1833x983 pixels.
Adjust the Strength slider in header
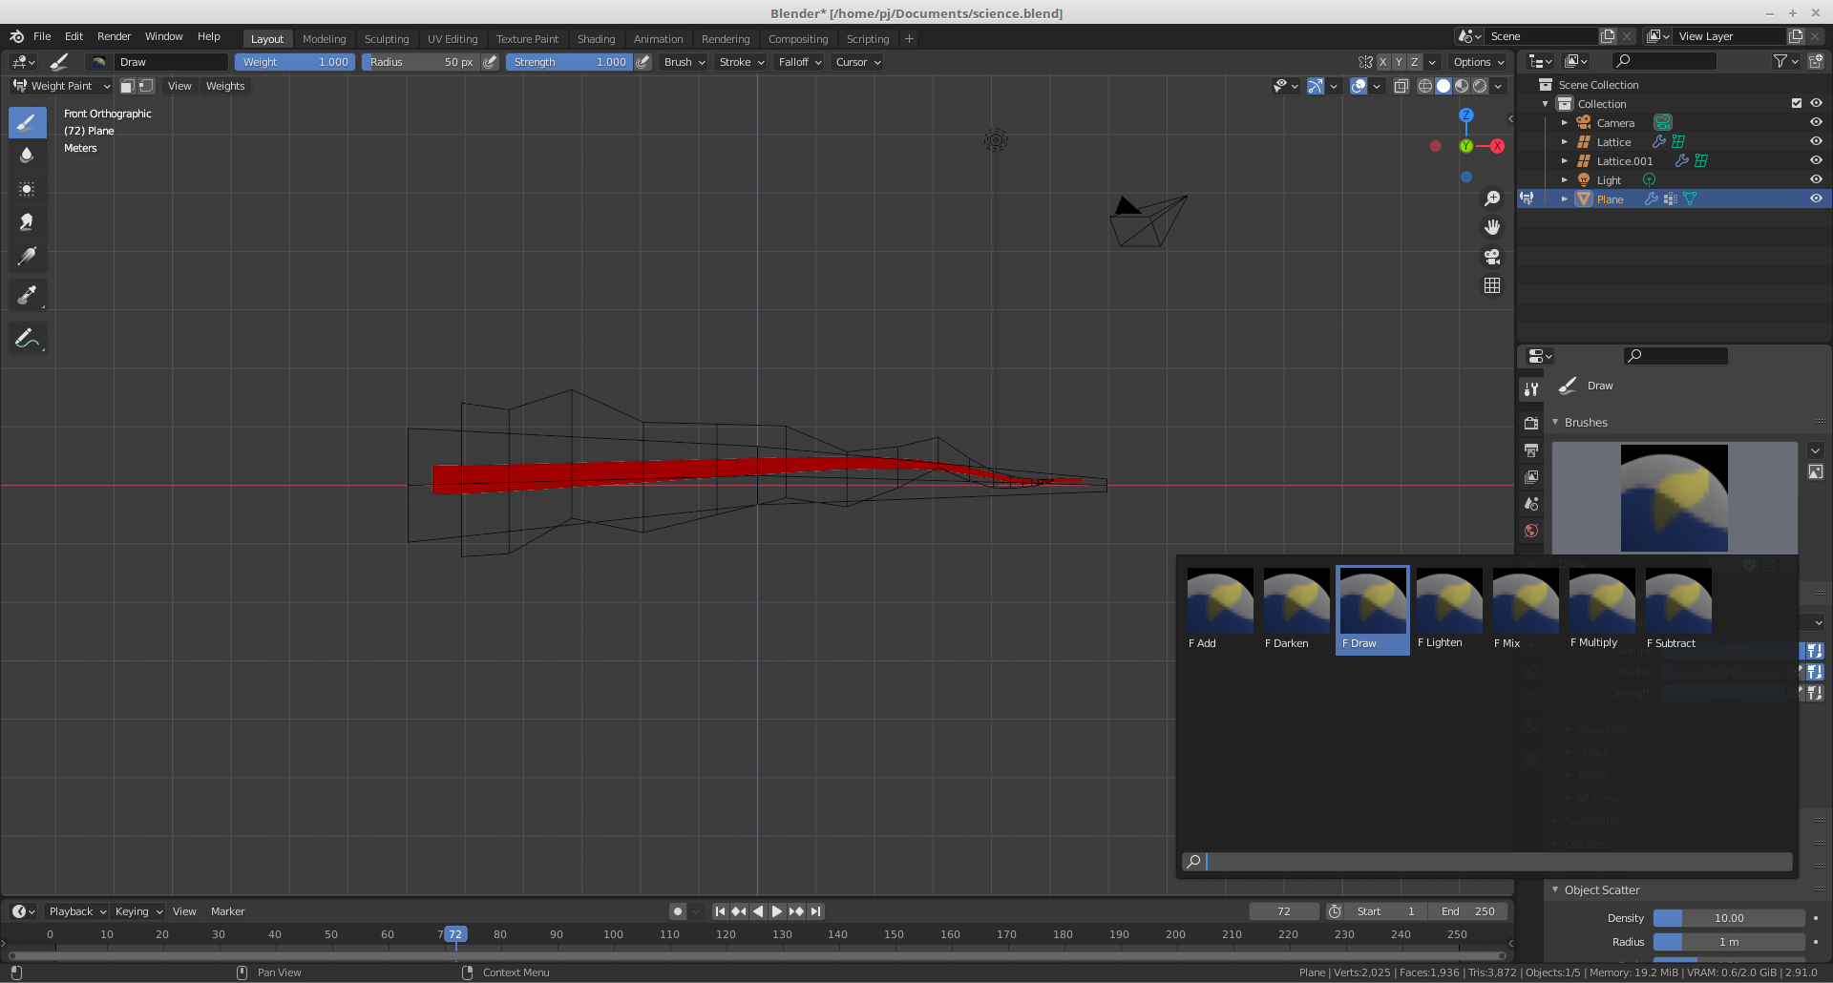coord(569,62)
